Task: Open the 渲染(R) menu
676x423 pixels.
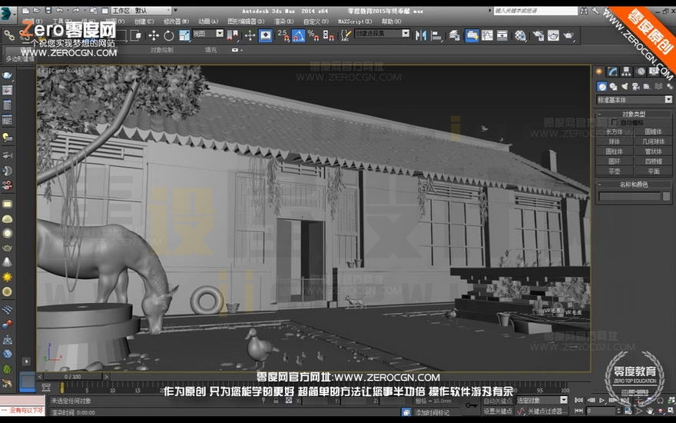Action: (x=283, y=22)
